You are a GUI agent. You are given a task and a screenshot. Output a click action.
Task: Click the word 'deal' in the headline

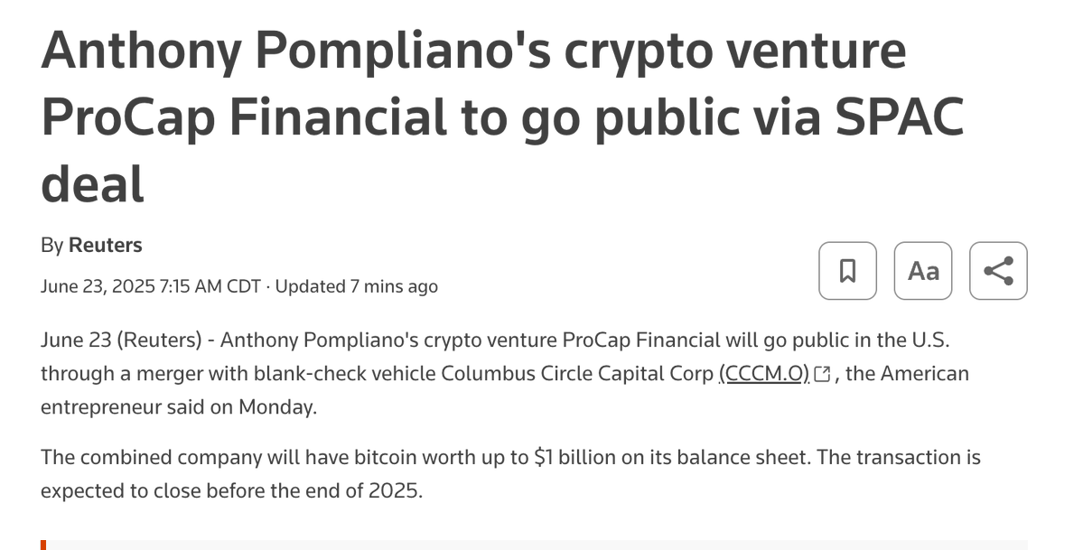pyautogui.click(x=92, y=184)
